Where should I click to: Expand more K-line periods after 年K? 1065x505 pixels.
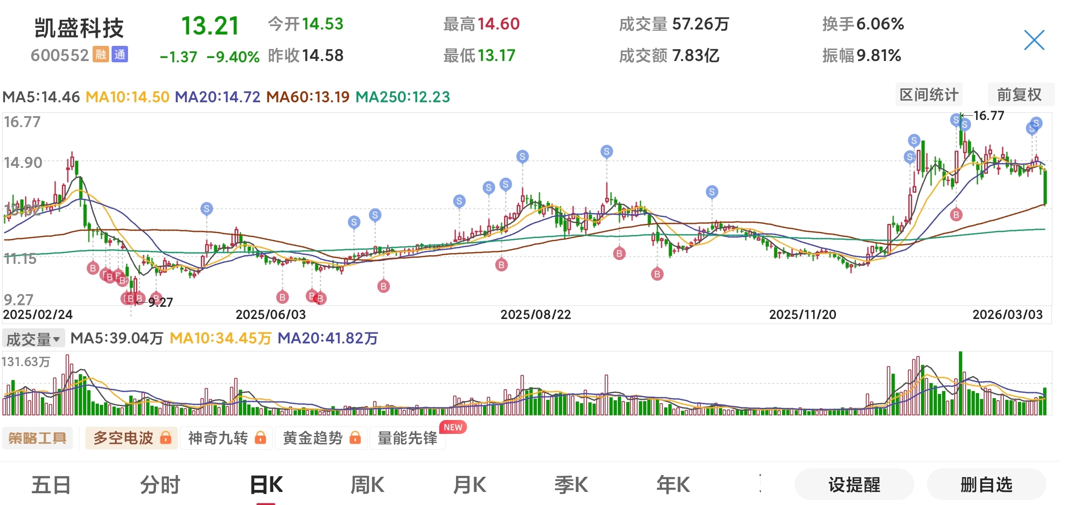[761, 484]
